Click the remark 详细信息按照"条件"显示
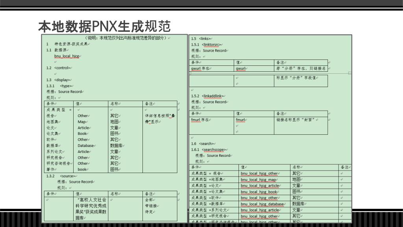The image size is (403, 227). coord(160,119)
